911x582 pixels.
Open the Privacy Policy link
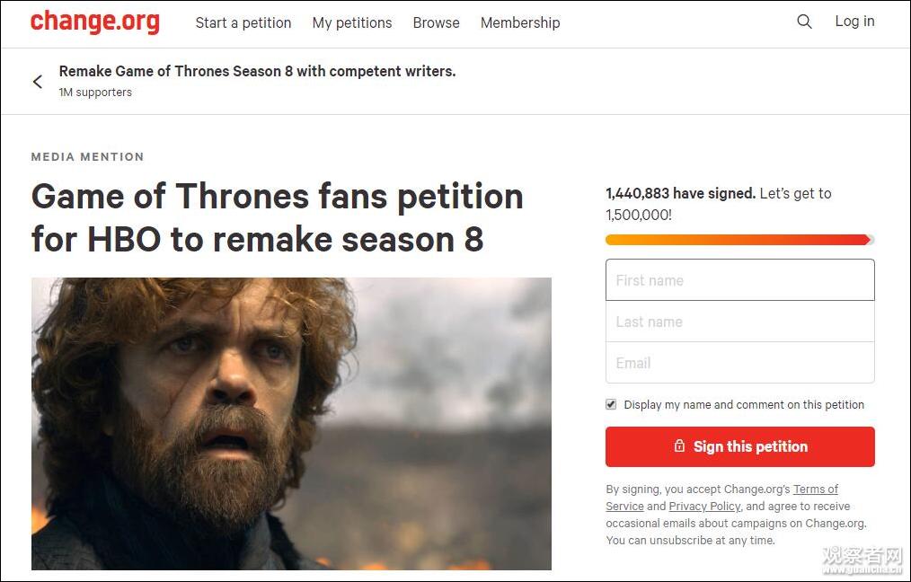tap(704, 507)
